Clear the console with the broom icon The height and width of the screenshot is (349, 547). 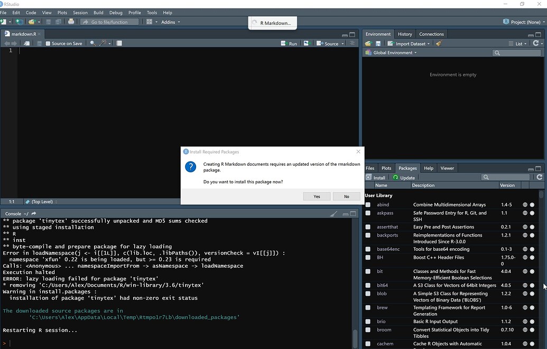[333, 214]
